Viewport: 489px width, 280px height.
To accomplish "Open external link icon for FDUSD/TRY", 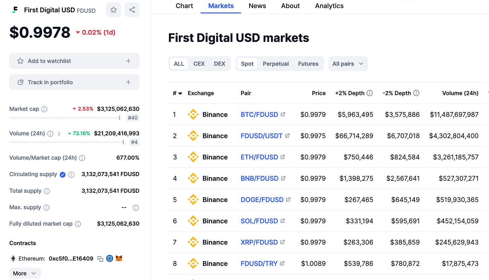I will [282, 264].
